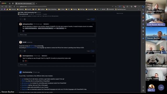Open the orange tools briefcase icon in sidebar
Screen dimensions: 167x94
point(143,17)
